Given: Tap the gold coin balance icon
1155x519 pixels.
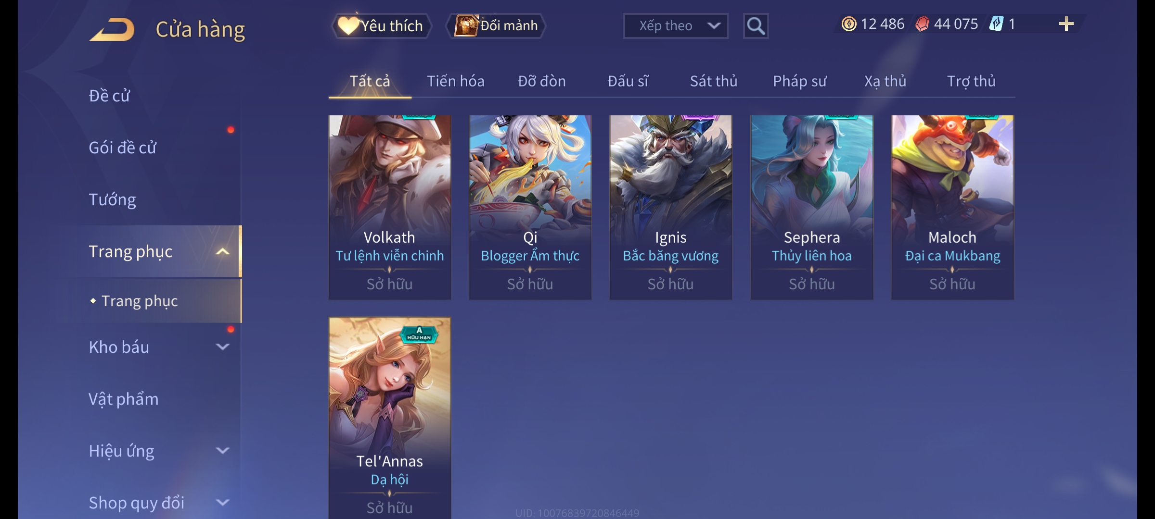Looking at the screenshot, I should click(x=848, y=24).
